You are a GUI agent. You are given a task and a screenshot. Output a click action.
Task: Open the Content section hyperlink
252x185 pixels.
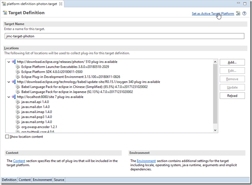[19, 161]
